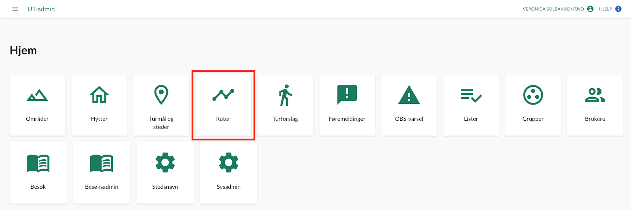631x210 pixels.
Task: Open the Hytter house icon
Action: (x=99, y=95)
